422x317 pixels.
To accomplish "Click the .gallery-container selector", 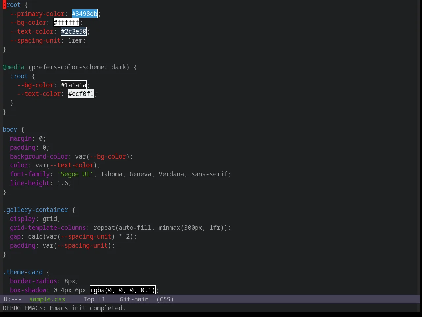I will pos(35,210).
